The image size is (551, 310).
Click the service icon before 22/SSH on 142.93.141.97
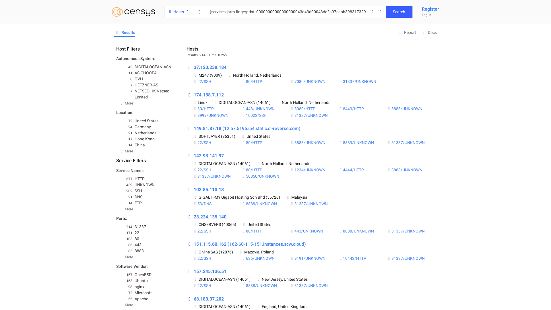[x=195, y=170]
